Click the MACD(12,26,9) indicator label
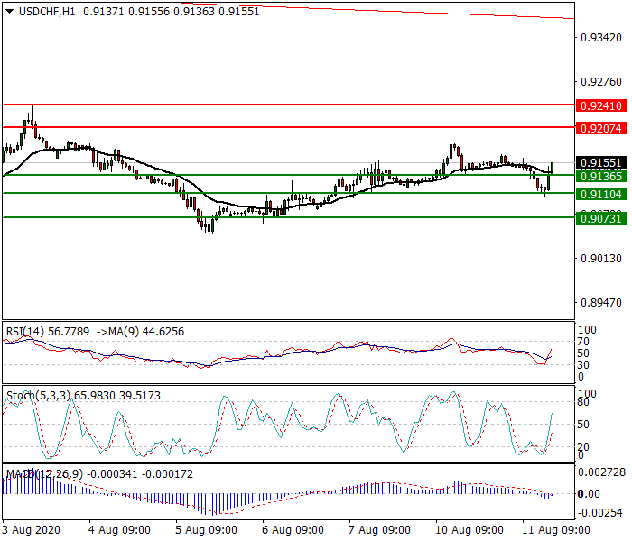This screenshot has width=632, height=541. tap(45, 474)
